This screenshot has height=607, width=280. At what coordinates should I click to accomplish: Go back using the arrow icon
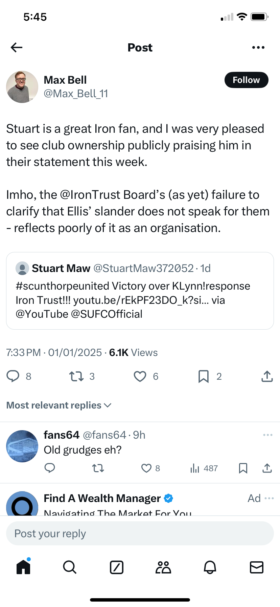coord(17,47)
